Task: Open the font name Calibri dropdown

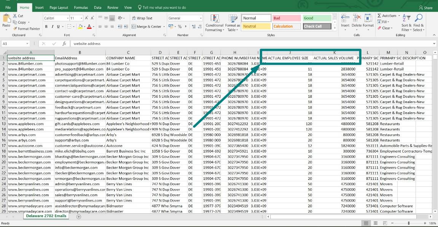Action: tap(68, 18)
